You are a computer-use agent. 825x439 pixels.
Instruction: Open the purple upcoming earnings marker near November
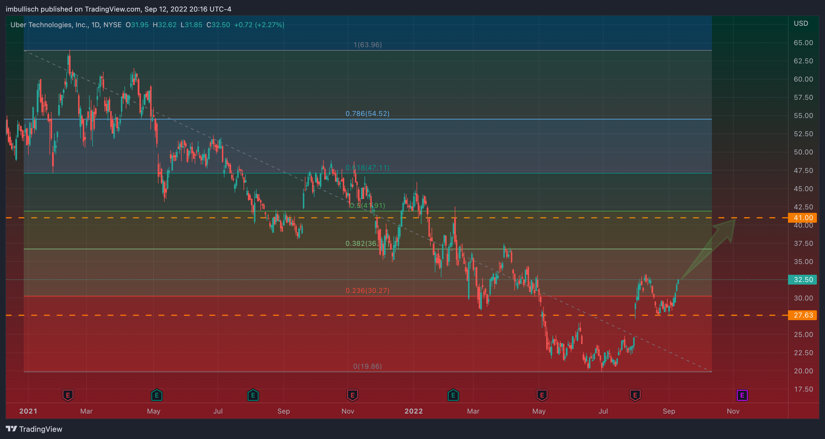coord(742,395)
